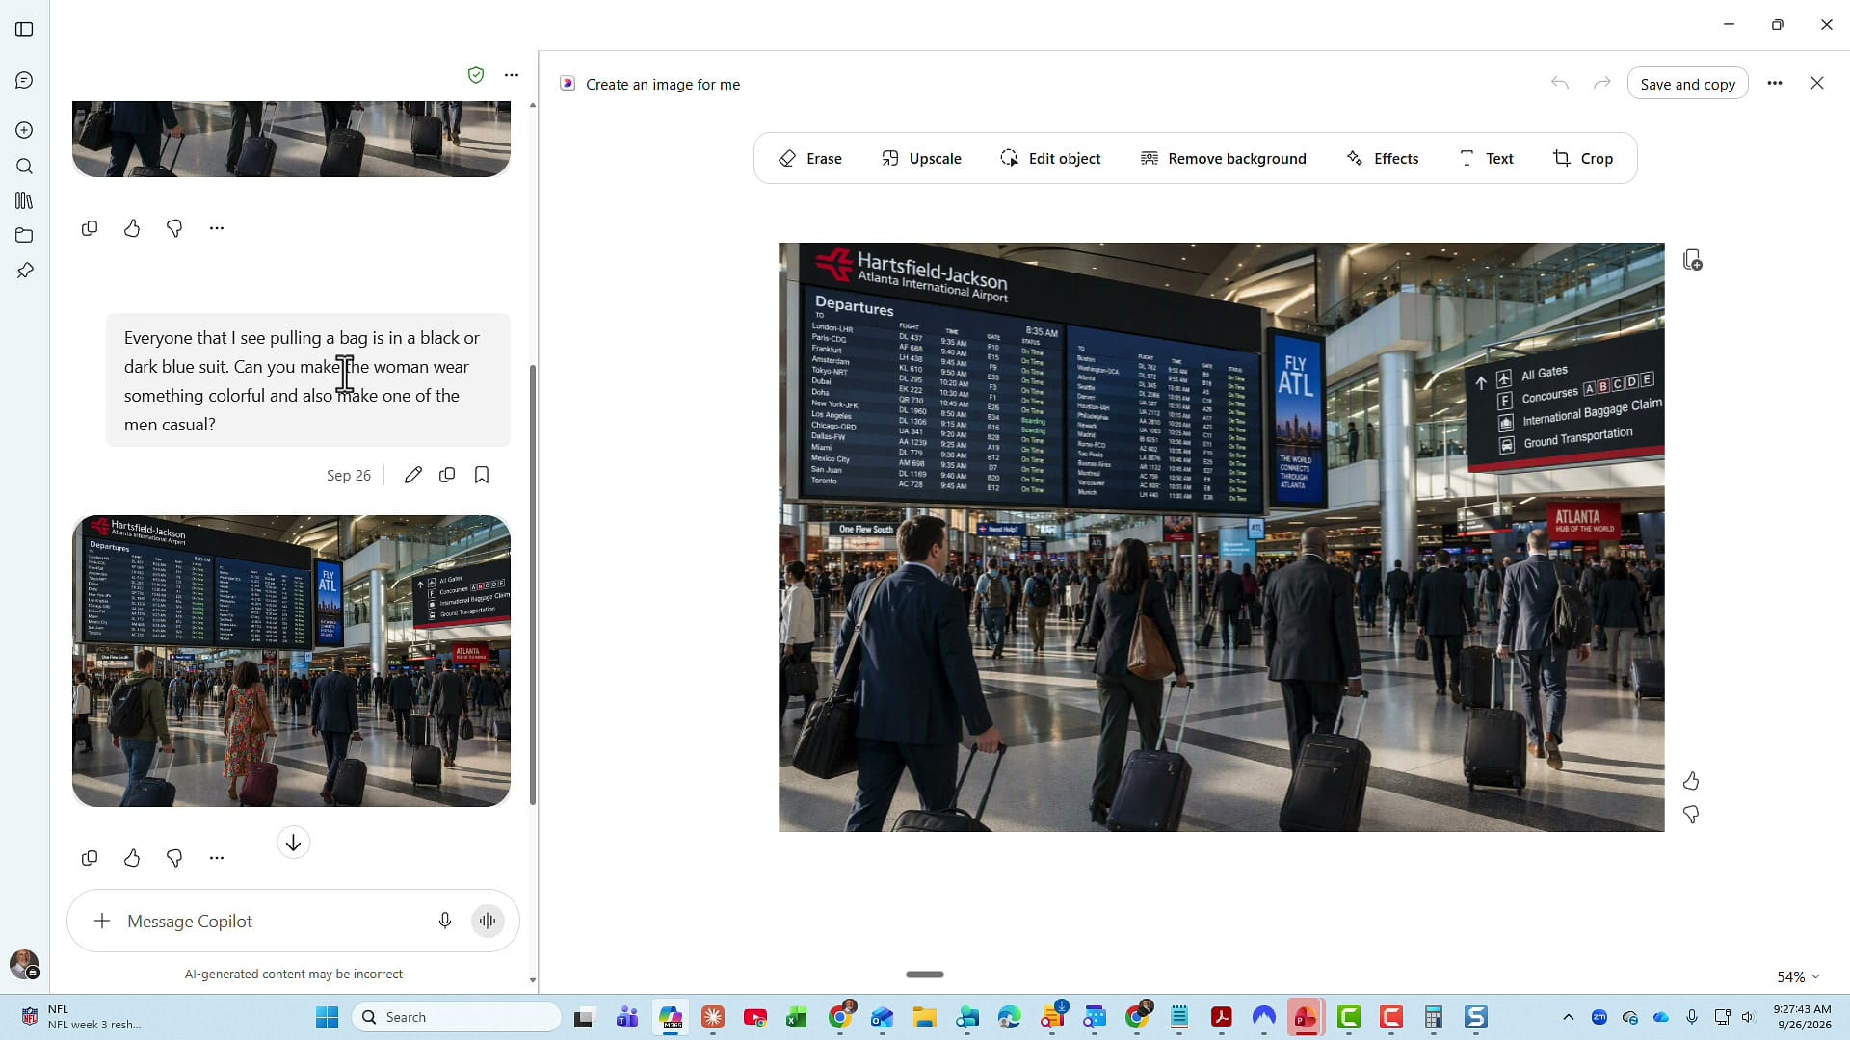Click Save and copy button
The height and width of the screenshot is (1040, 1850).
pos(1687,84)
